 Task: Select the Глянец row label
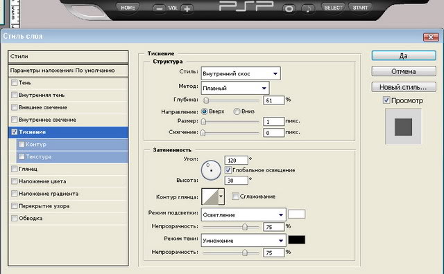28,170
